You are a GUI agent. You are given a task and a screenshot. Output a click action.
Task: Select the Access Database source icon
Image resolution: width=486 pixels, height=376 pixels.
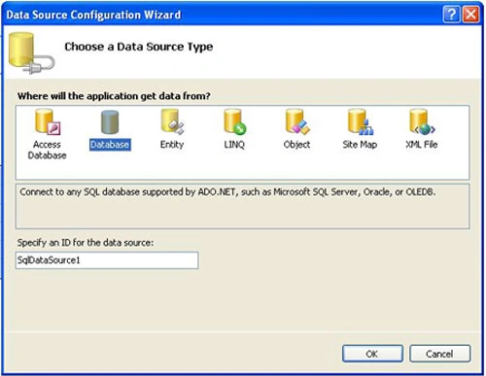pyautogui.click(x=48, y=121)
